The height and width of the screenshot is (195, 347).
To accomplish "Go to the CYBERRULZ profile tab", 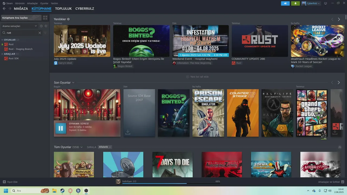I will (x=85, y=9).
